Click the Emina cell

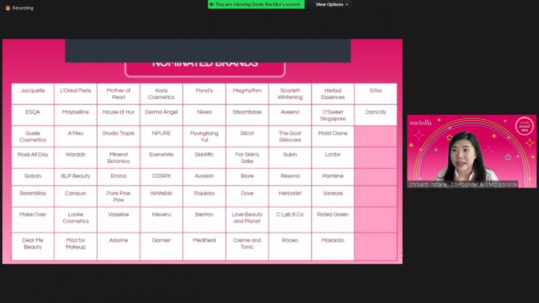coord(119,177)
